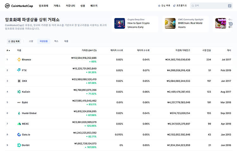Click Huobi Global launch date Sep 2013
This screenshot has width=237, height=151.
point(226,113)
